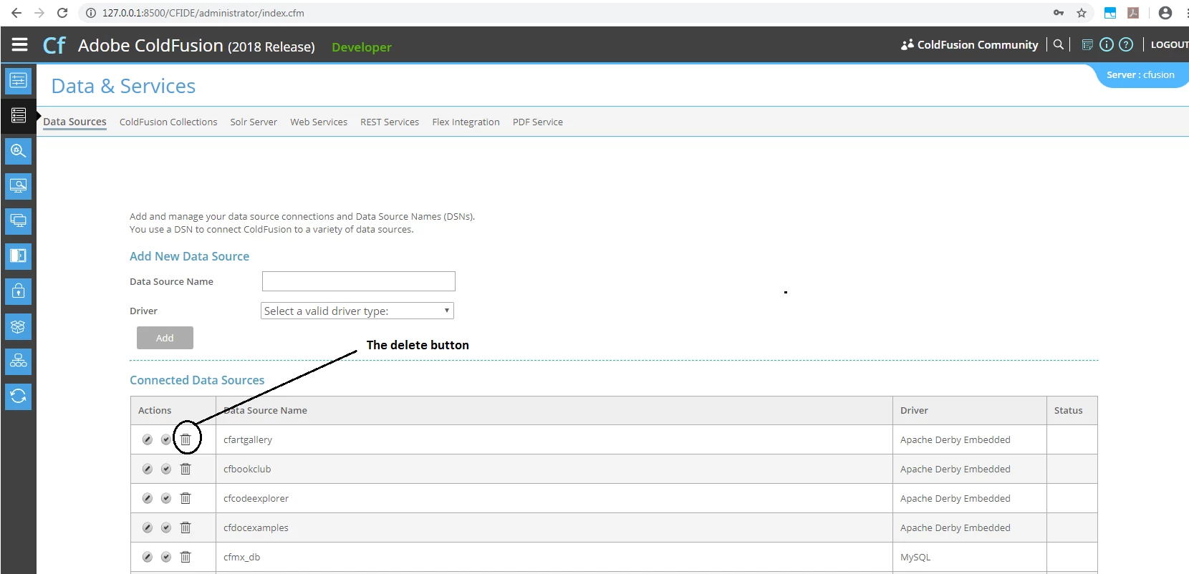Edit the cfbookclub data source
Screen dimensions: 1189x574
[148, 469]
